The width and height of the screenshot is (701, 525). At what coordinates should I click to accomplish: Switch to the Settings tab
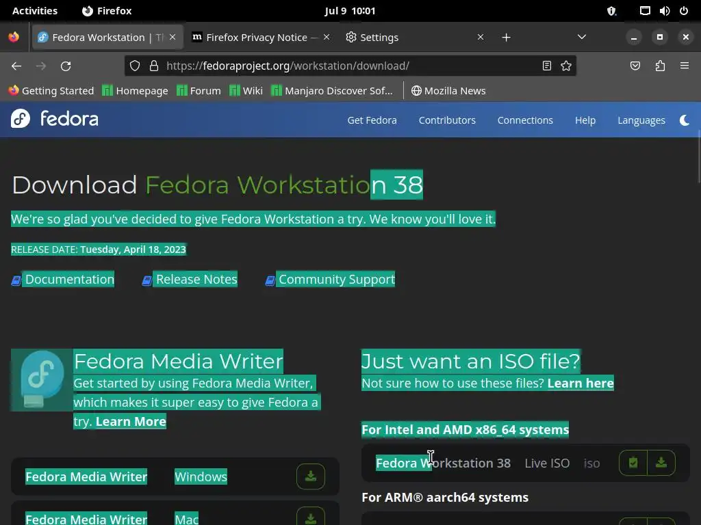coord(415,37)
